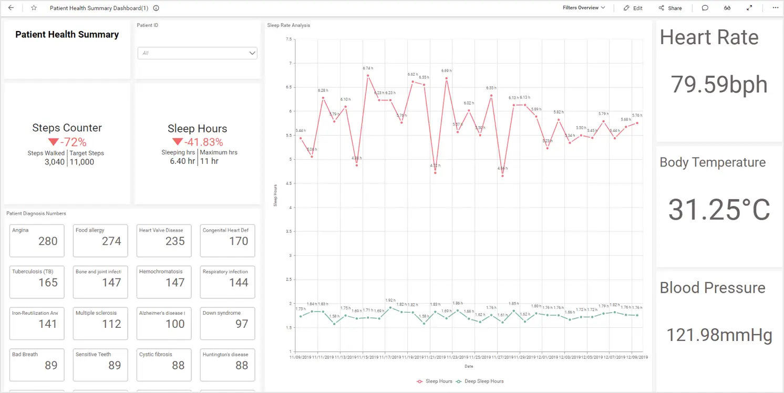Click the back arrow icon

[x=11, y=8]
